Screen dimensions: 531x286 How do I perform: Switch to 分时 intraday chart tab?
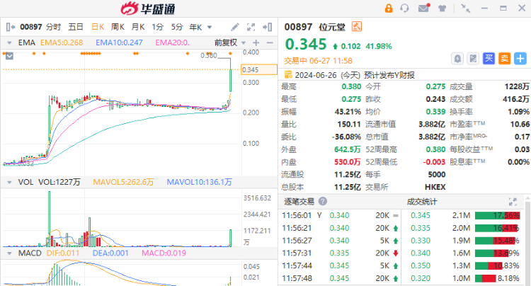pos(53,27)
